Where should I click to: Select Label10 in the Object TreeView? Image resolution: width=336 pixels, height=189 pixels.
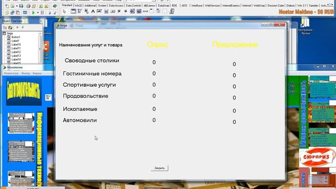click(x=16, y=45)
